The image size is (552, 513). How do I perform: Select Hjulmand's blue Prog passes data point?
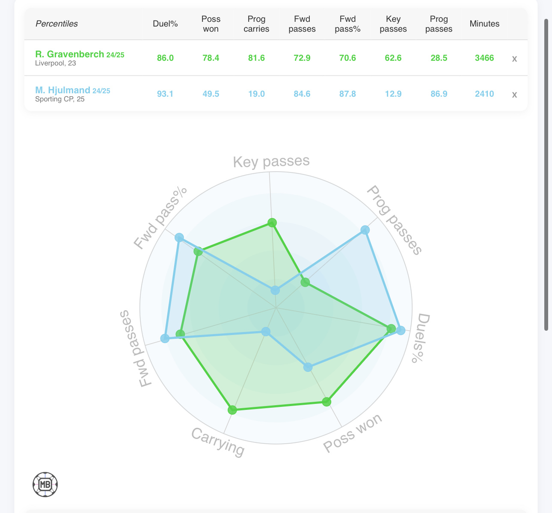coord(365,230)
